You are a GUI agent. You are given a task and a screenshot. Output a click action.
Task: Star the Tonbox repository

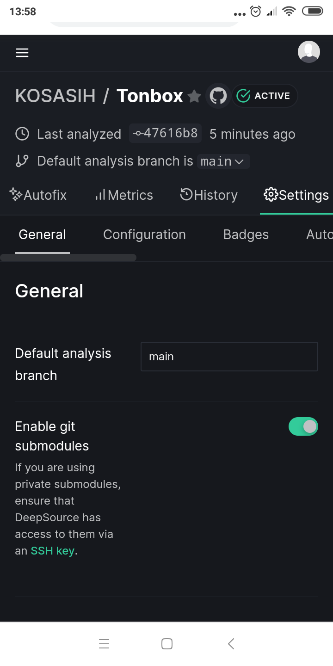(194, 96)
